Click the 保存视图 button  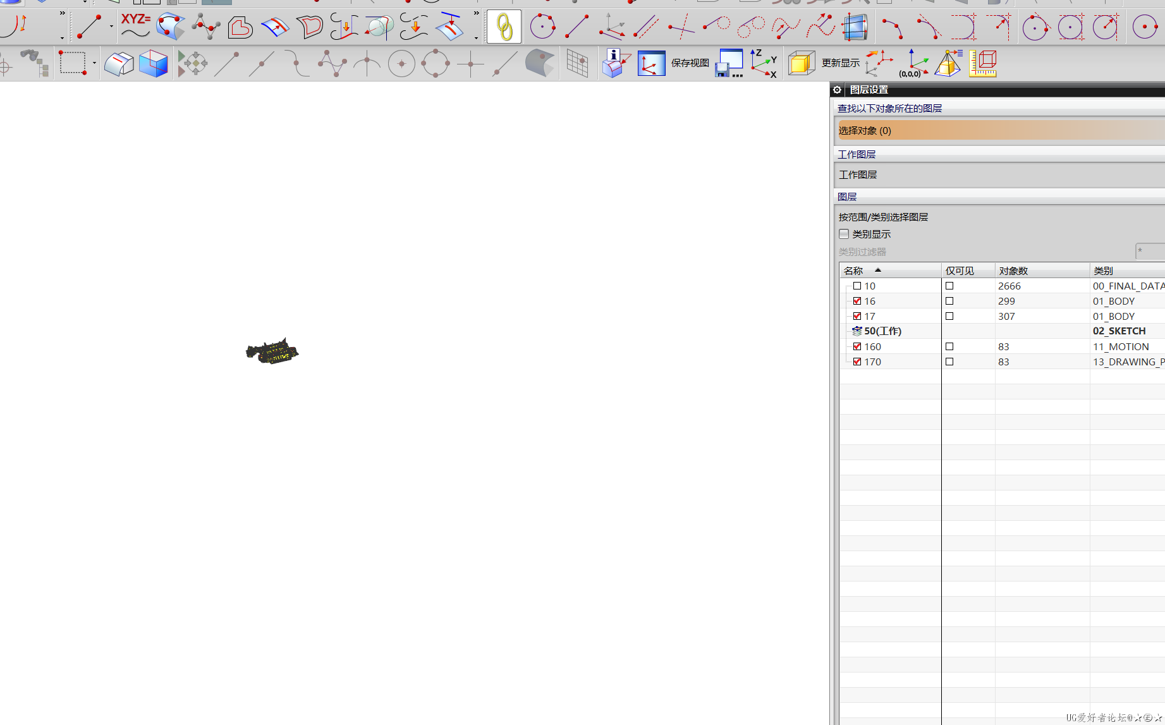coord(690,63)
